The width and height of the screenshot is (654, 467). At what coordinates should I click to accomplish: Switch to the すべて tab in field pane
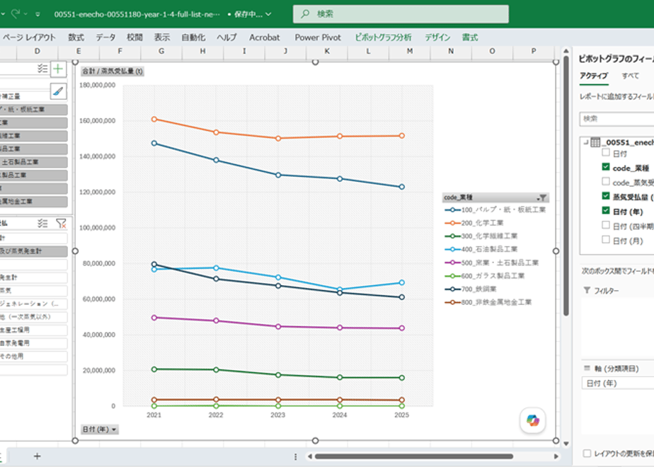tap(630, 76)
